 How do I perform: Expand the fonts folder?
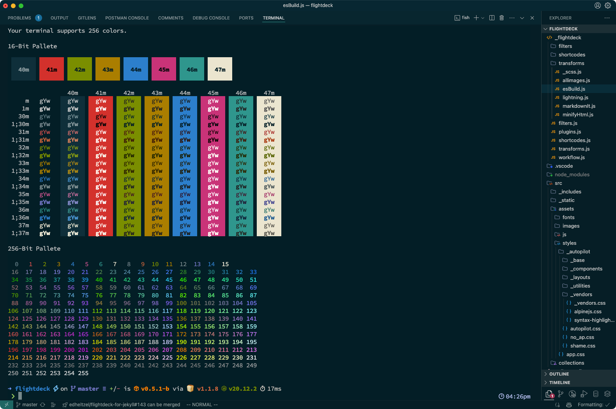[x=579, y=217]
